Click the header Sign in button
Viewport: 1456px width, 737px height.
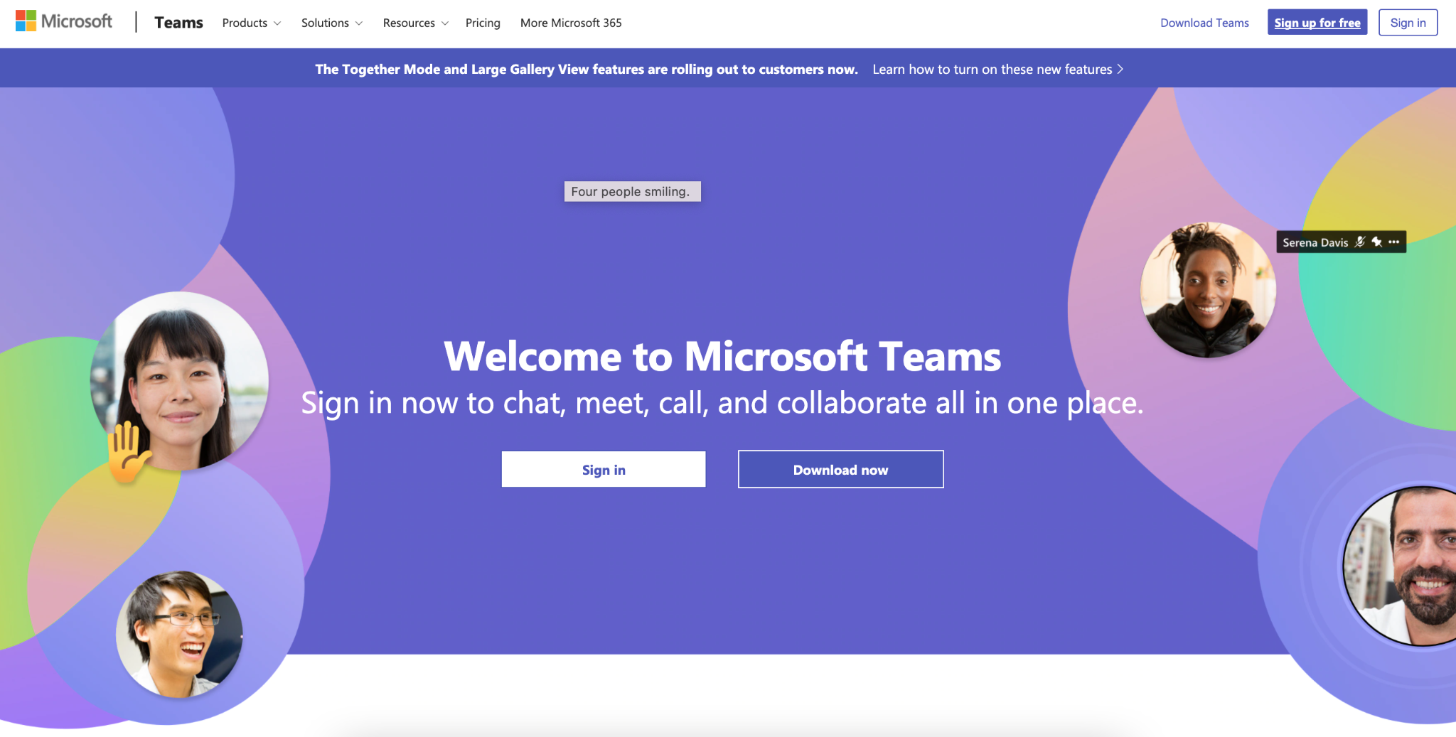pos(1408,23)
